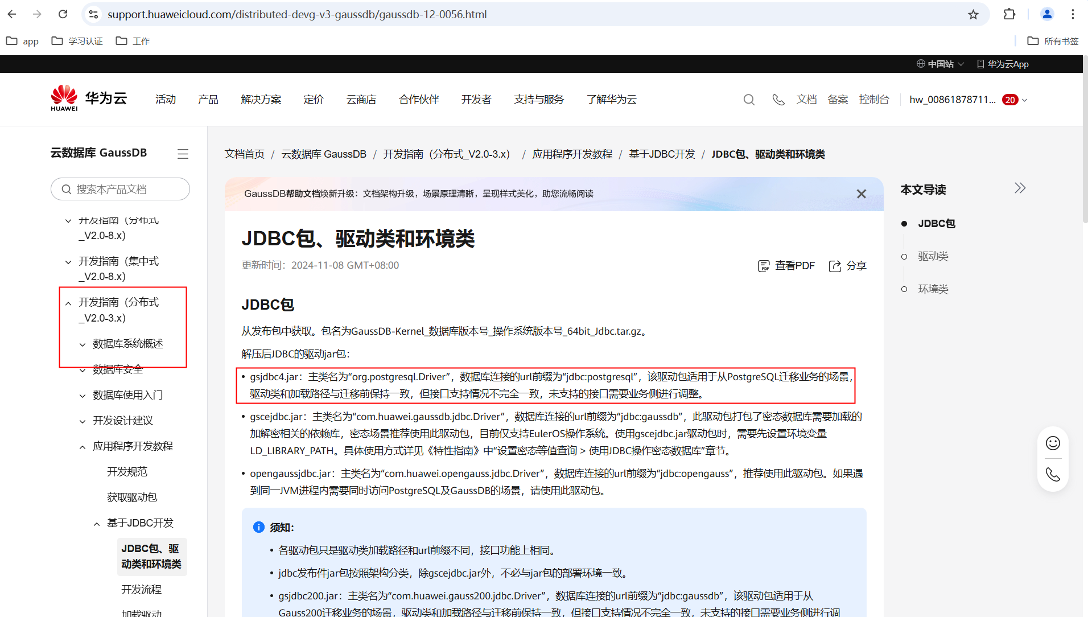Click the 分享 share button
This screenshot has height=617, width=1088.
click(847, 266)
